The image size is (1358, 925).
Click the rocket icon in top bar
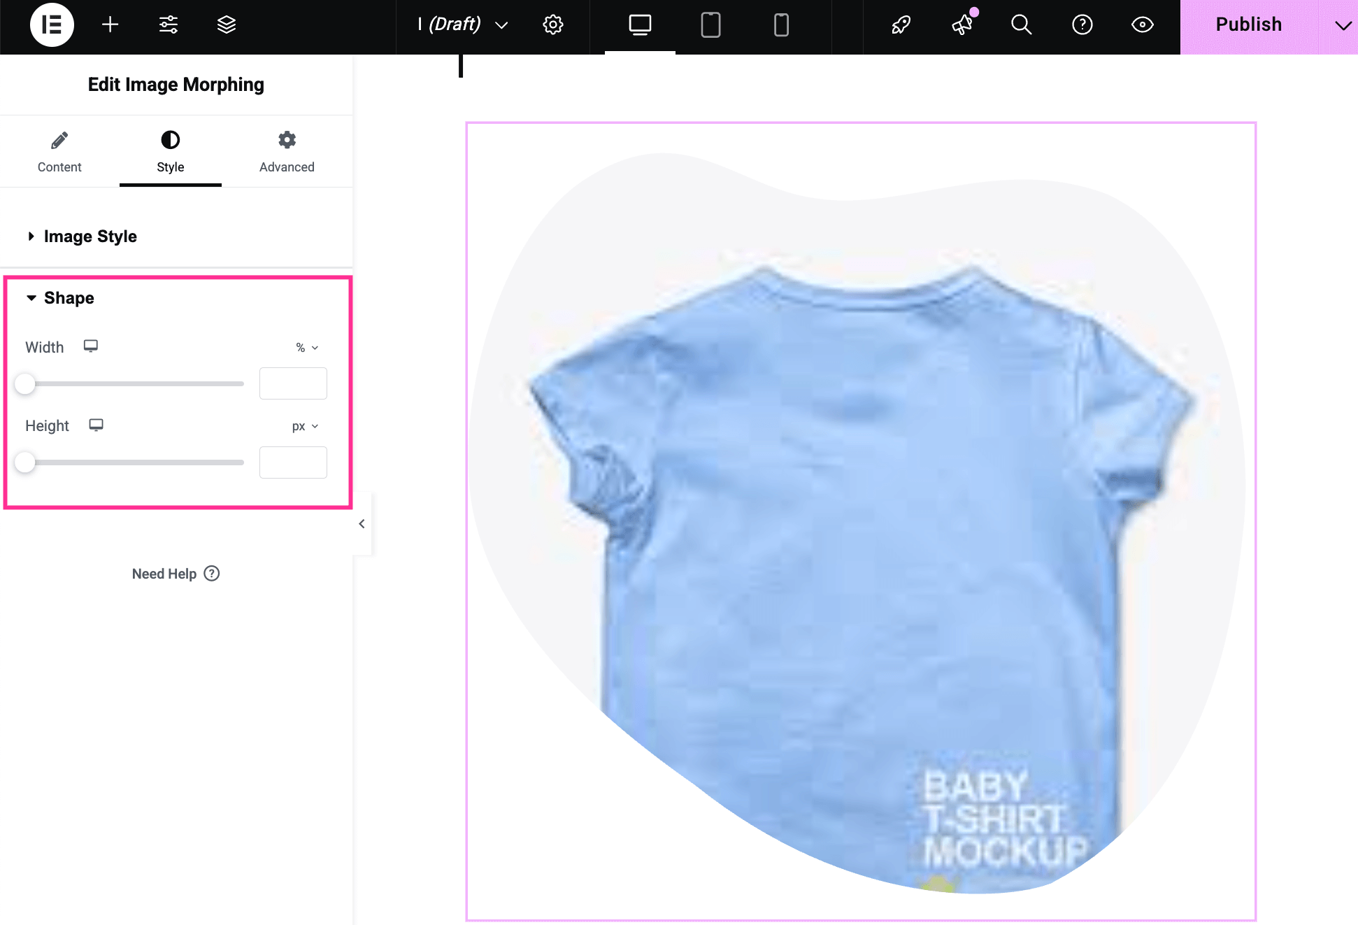click(x=901, y=25)
